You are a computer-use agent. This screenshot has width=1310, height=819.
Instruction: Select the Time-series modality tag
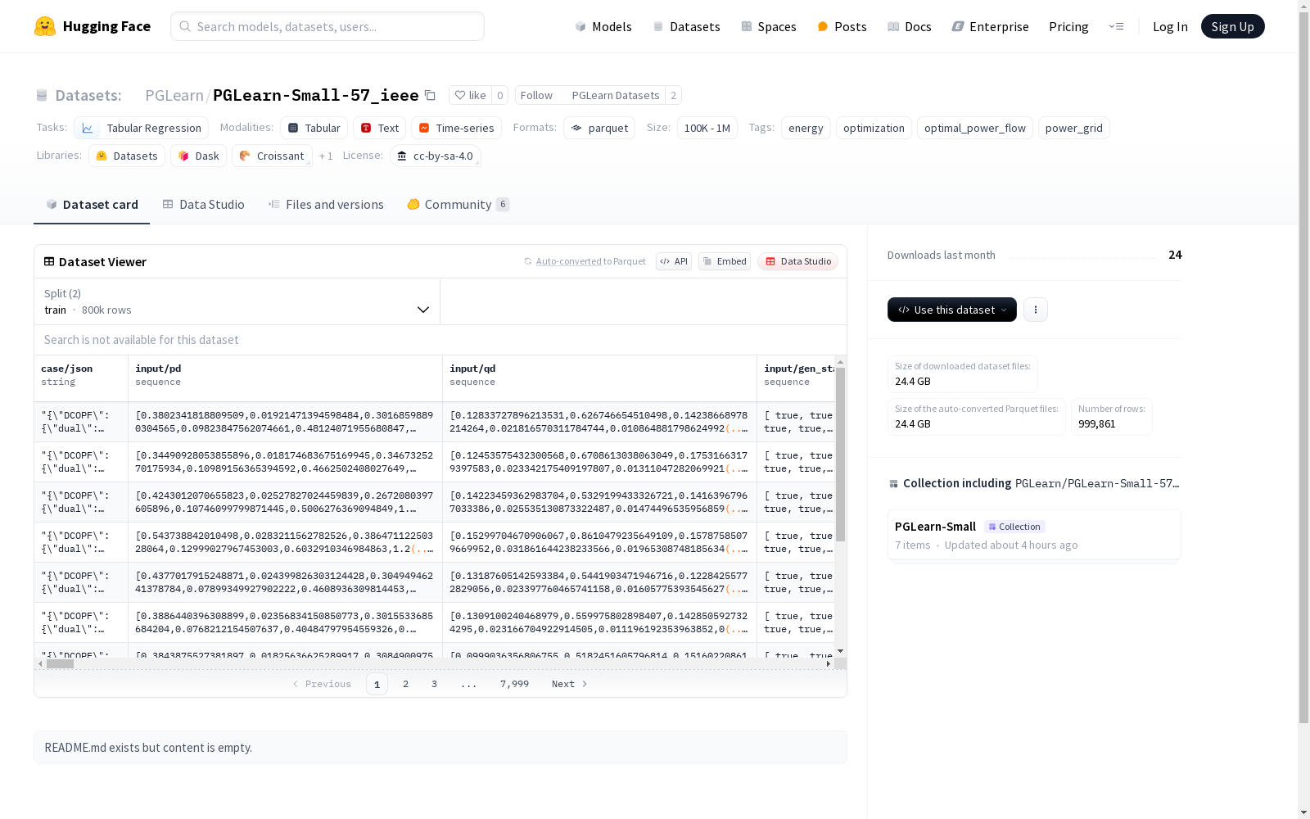tap(456, 128)
